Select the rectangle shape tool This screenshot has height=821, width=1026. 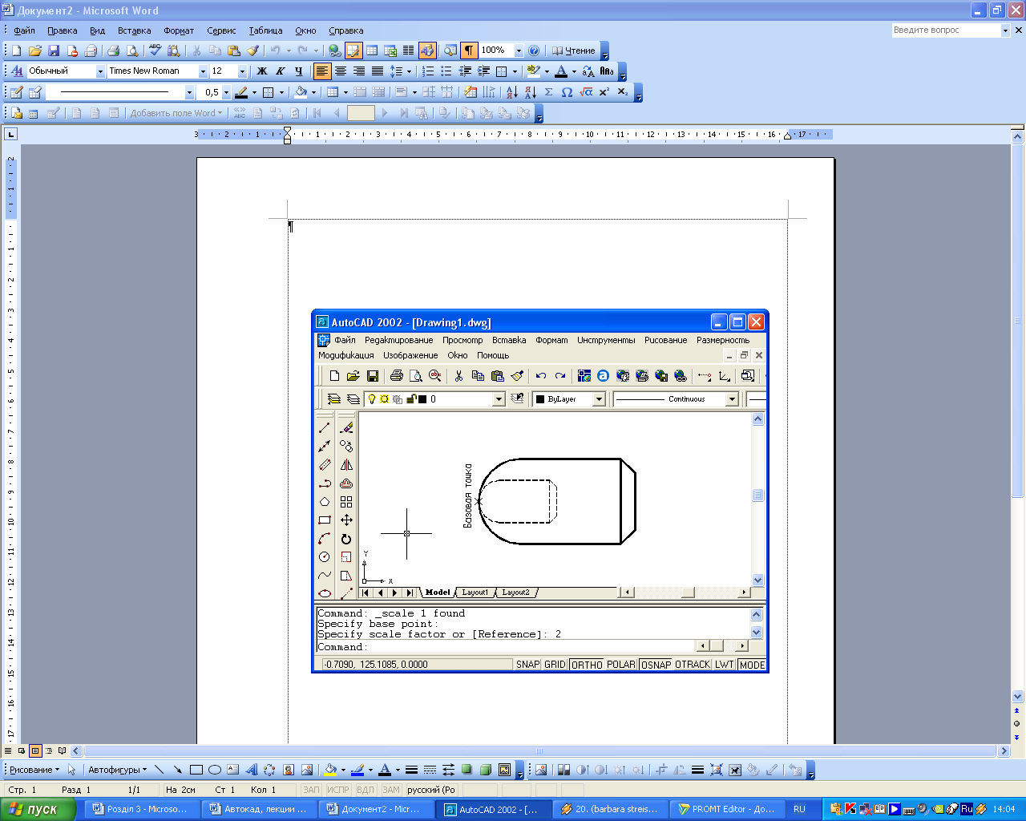[x=196, y=770]
